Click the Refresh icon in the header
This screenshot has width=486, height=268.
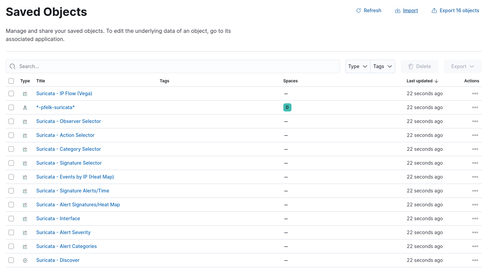[359, 11]
